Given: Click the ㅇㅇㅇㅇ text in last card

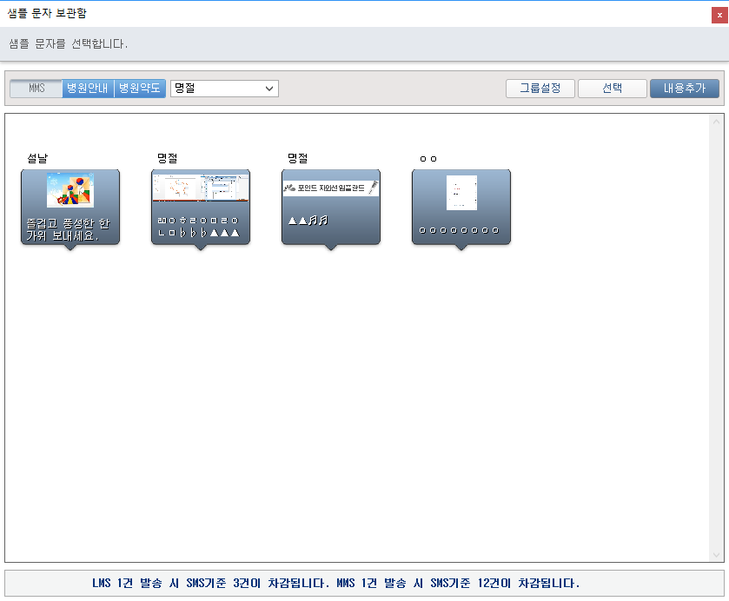Looking at the screenshot, I should click(x=459, y=230).
